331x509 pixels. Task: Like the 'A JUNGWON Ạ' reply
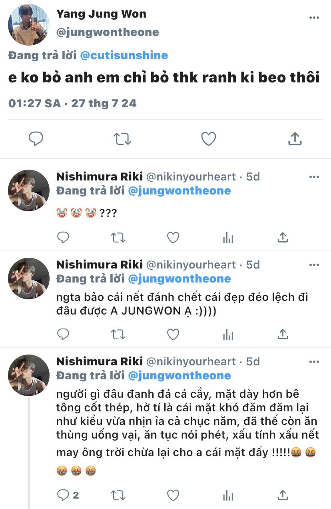pyautogui.click(x=173, y=334)
